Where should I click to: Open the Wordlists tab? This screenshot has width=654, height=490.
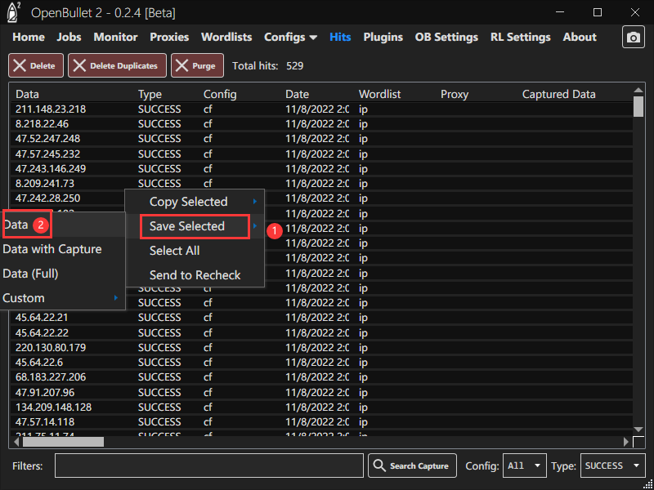(x=226, y=37)
